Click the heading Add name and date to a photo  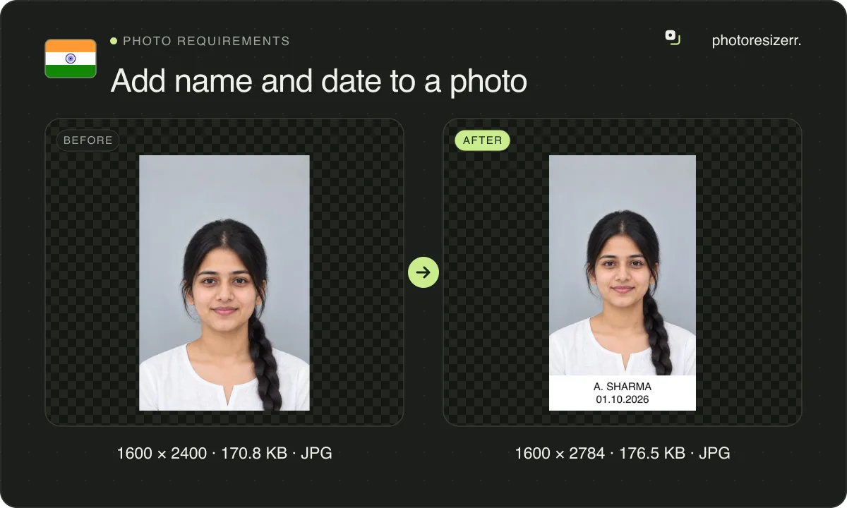coord(319,81)
